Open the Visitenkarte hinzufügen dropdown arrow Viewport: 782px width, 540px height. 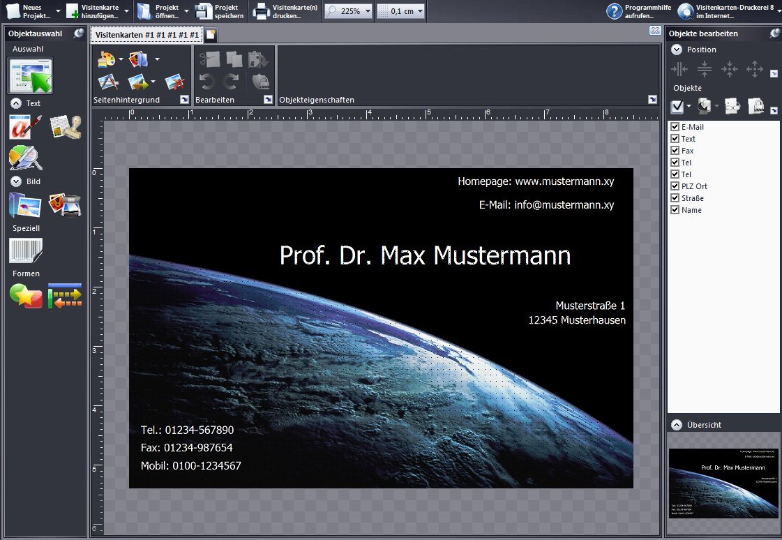pyautogui.click(x=127, y=11)
